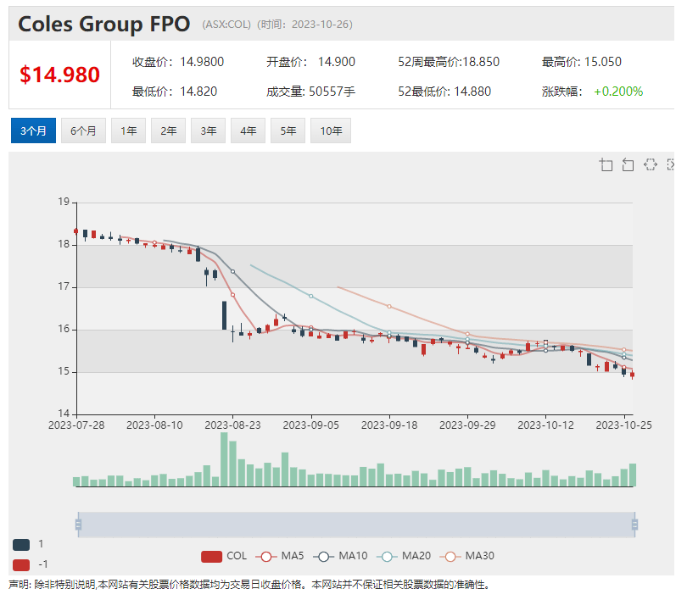Screen dimensions: 687x600
Task: Click the right handle of zoom slider
Action: point(634,525)
